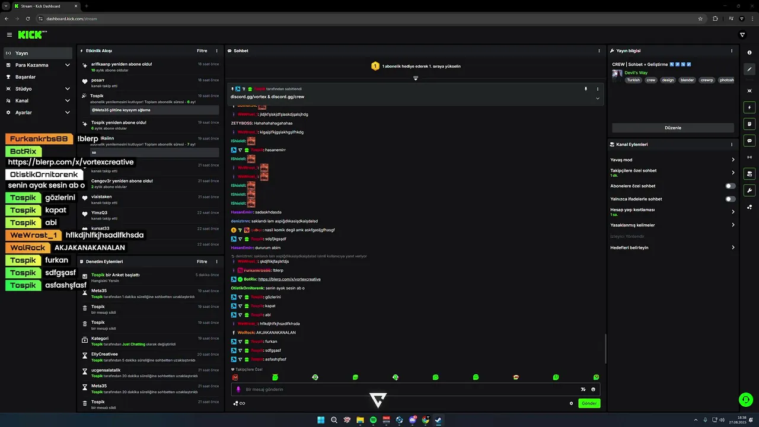The width and height of the screenshot is (759, 427).
Task: Open Etkinlik Akışı panel options menu
Action: click(216, 51)
